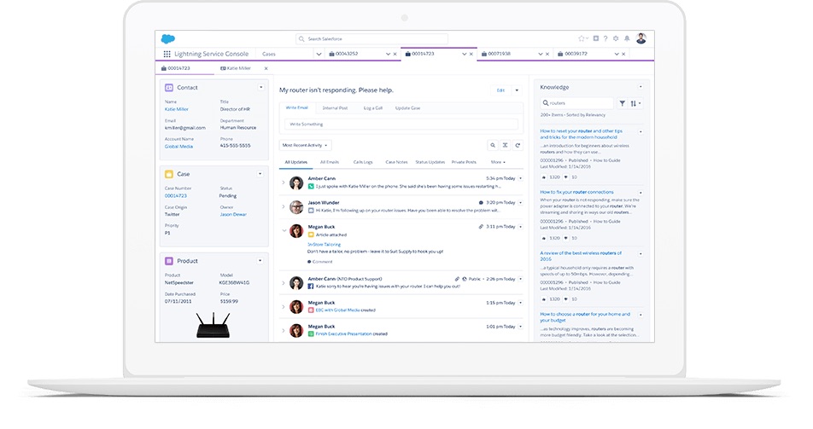
Task: Open the Knowledge panel dropdown menu
Action: (640, 86)
